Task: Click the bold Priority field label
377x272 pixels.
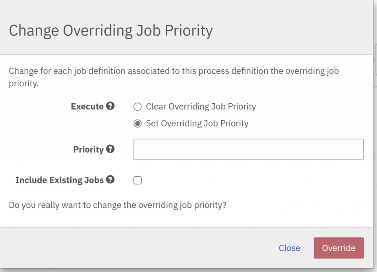Action: tap(88, 150)
